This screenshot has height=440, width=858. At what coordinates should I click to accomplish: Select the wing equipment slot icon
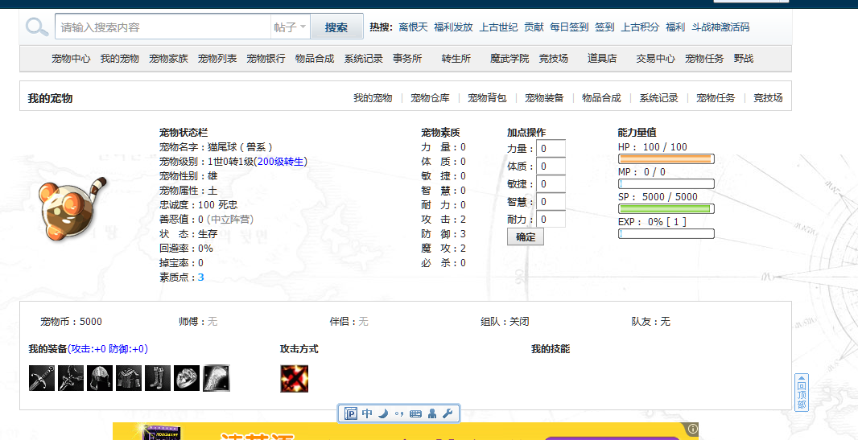[217, 378]
